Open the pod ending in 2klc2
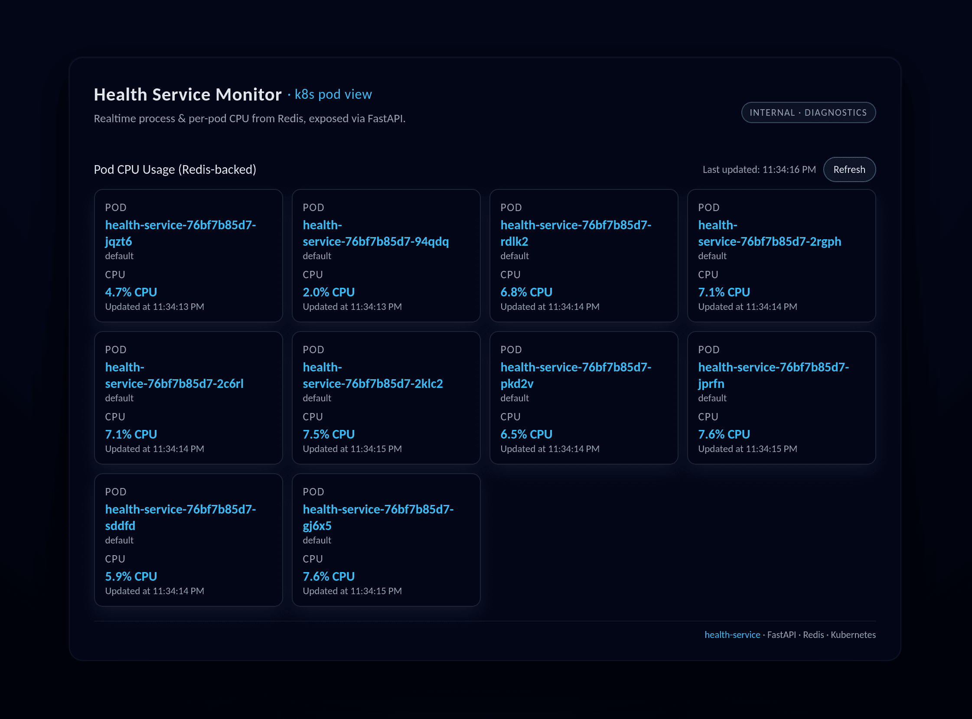 click(x=372, y=375)
